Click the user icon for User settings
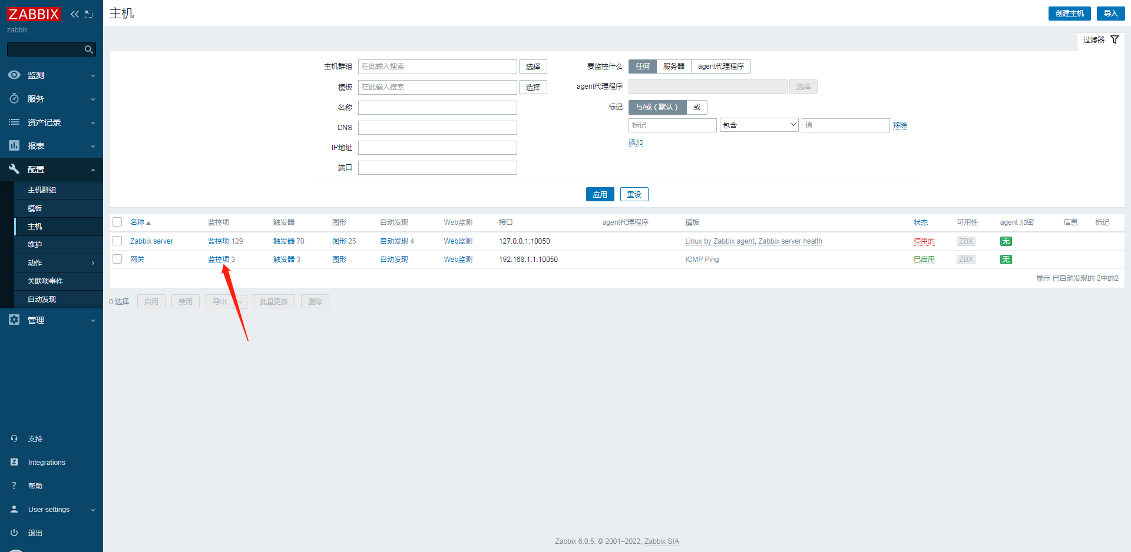The height and width of the screenshot is (552, 1131). [x=14, y=509]
